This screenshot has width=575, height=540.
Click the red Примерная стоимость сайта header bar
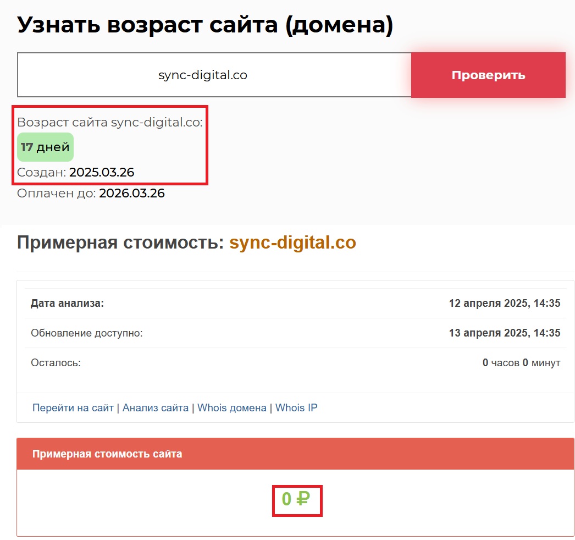point(295,454)
